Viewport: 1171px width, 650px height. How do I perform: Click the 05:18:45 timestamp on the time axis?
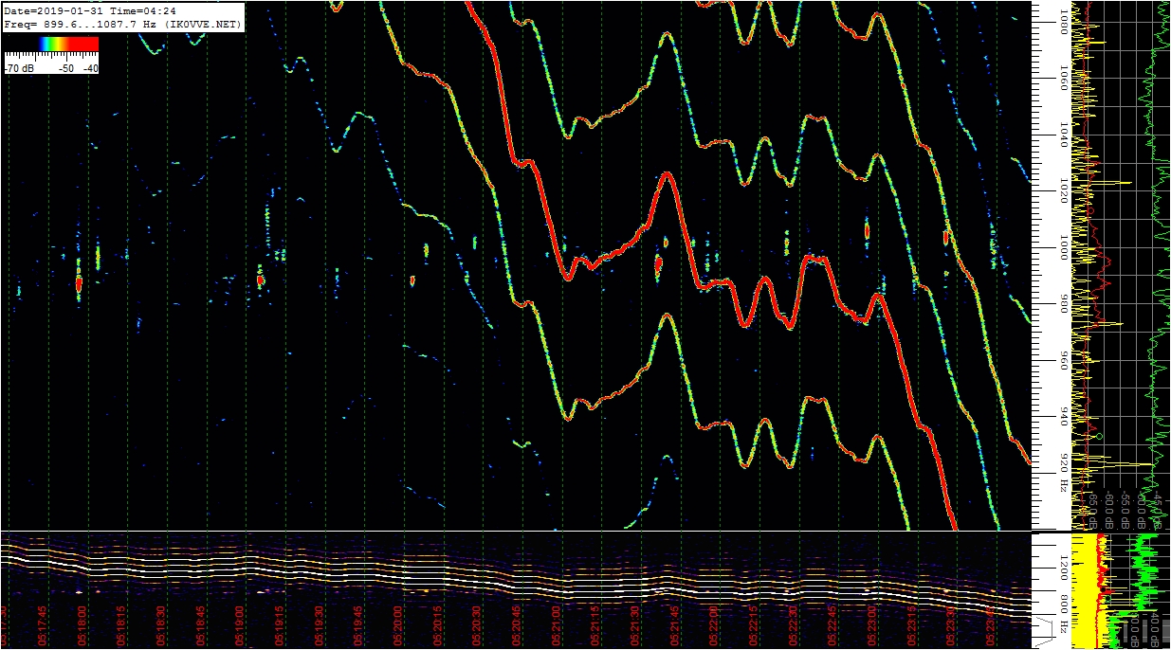[202, 625]
